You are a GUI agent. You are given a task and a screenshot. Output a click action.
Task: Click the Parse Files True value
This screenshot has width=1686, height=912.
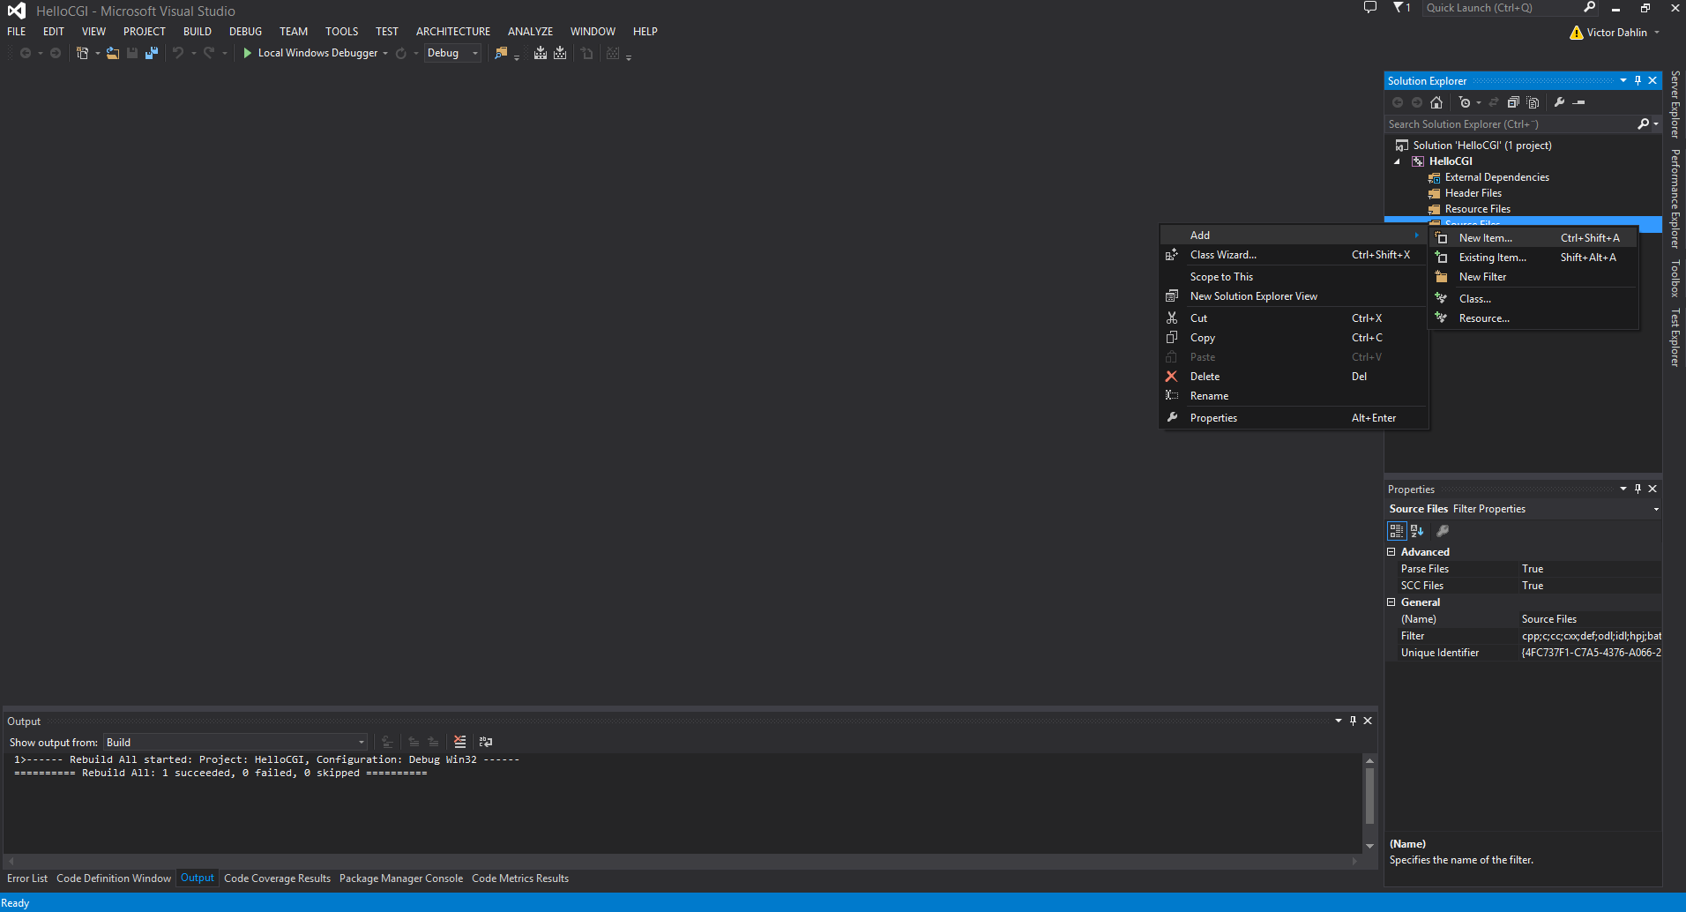1590,569
